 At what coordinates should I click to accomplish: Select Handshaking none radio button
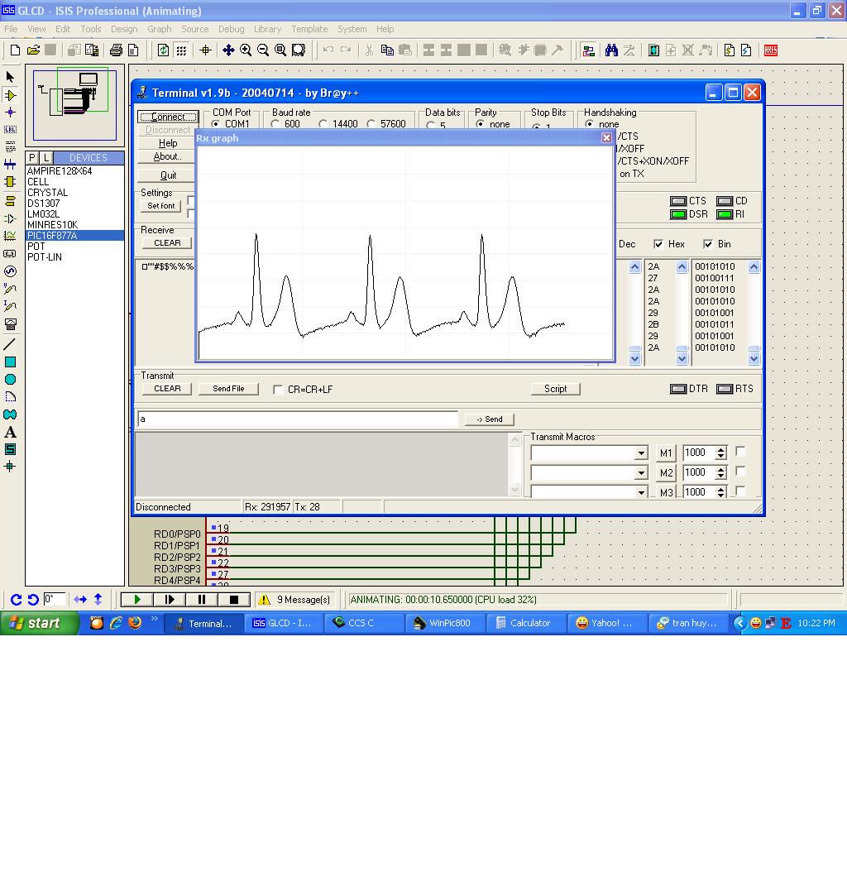tap(590, 124)
